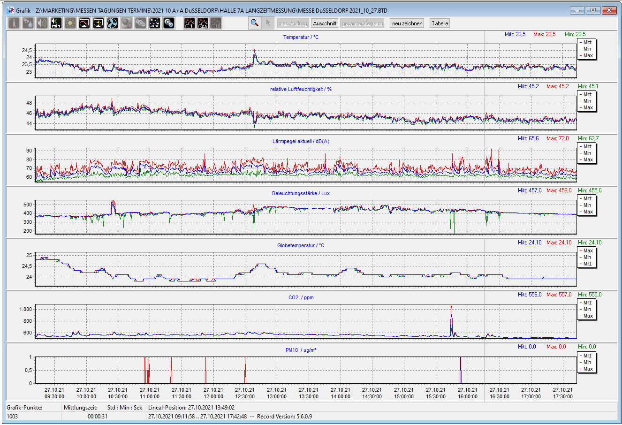The height and width of the screenshot is (425, 622).
Task: Click the 'Mitt:' legend entry in Temperatur chart
Action: tap(586, 42)
